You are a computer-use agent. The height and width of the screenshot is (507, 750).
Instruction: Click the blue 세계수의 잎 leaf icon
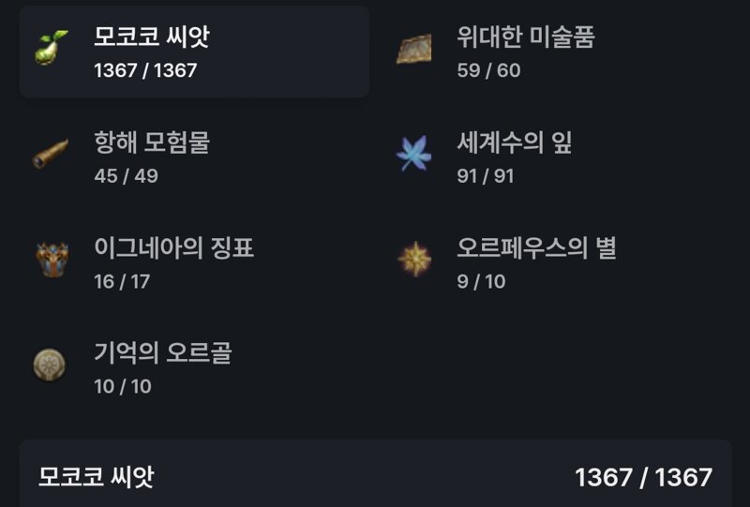pyautogui.click(x=414, y=154)
